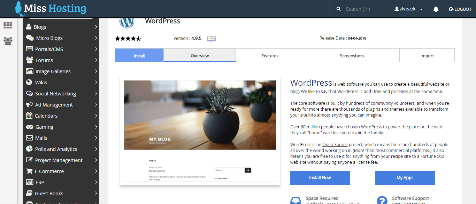
Task: Click the Social Networking bubbles icon
Action: tap(30, 93)
